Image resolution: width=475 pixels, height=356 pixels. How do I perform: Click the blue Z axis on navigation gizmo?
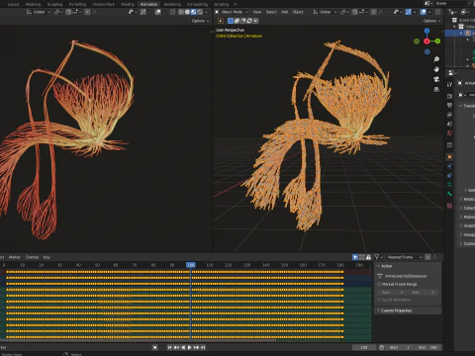[x=427, y=31]
